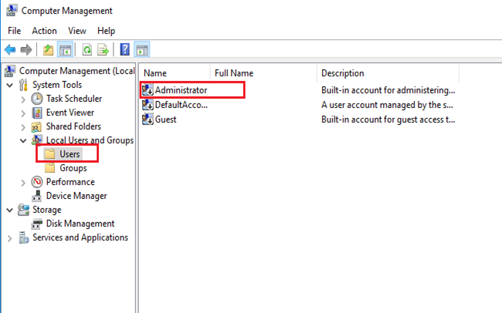Viewport: 502px width, 313px height.
Task: Select the Disk Management tree label
Action: pyautogui.click(x=80, y=224)
